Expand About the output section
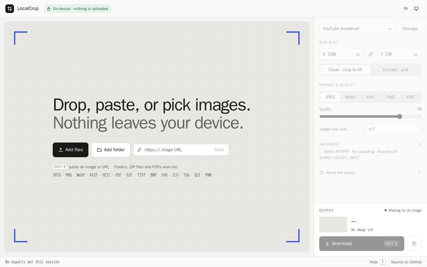Viewport: 427px width, 267px height. pyautogui.click(x=370, y=173)
